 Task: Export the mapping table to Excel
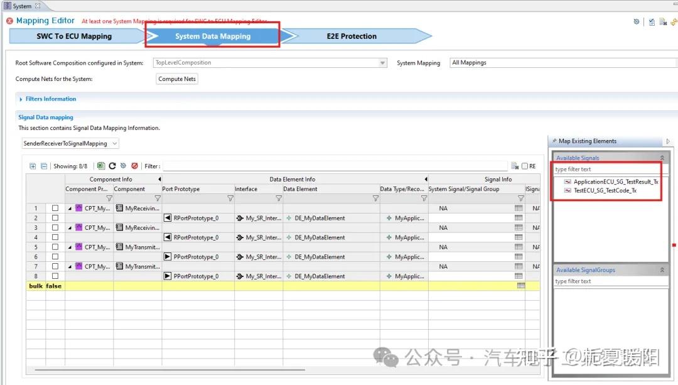[x=100, y=166]
